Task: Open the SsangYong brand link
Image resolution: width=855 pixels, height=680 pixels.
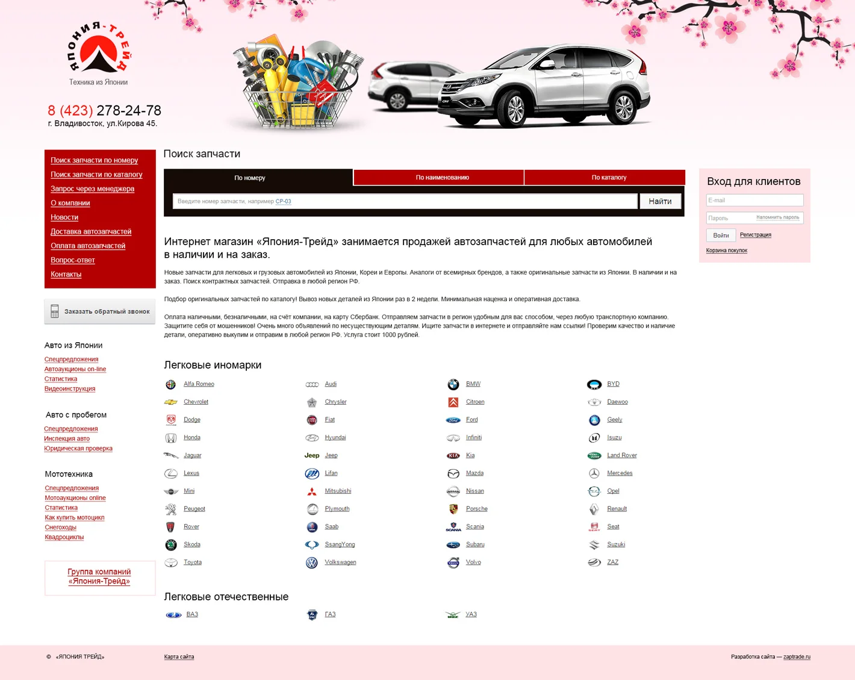Action: pyautogui.click(x=340, y=544)
